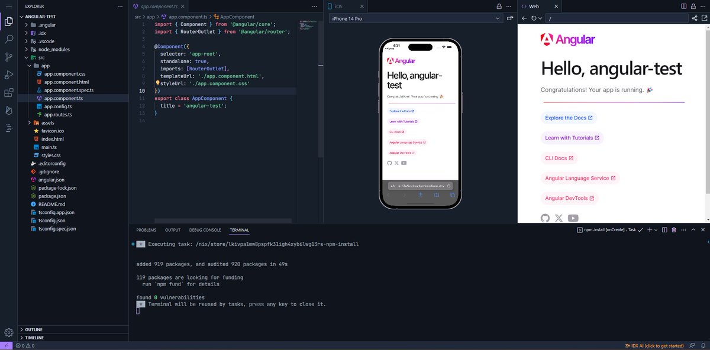The width and height of the screenshot is (710, 350).
Task: Maximize the terminal panel with up chevron
Action: click(x=693, y=229)
